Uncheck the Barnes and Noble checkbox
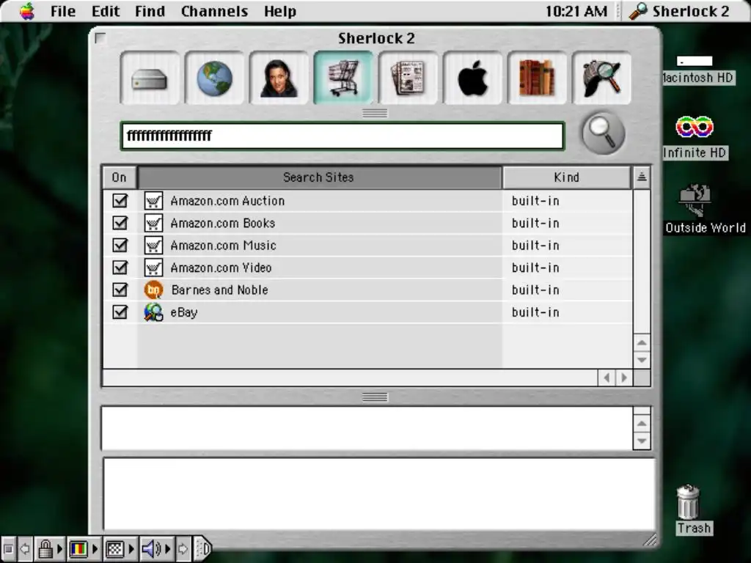This screenshot has width=751, height=563. click(x=120, y=290)
